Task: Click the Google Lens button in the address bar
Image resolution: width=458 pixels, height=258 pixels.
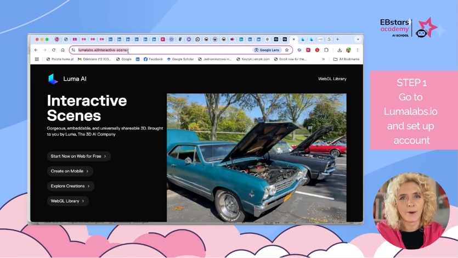Action: pos(267,50)
